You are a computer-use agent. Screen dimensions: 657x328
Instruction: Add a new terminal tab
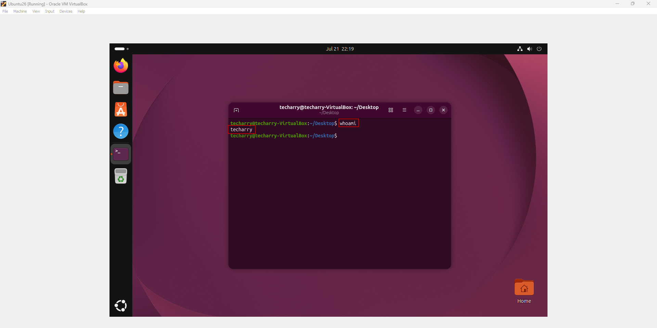pos(236,110)
